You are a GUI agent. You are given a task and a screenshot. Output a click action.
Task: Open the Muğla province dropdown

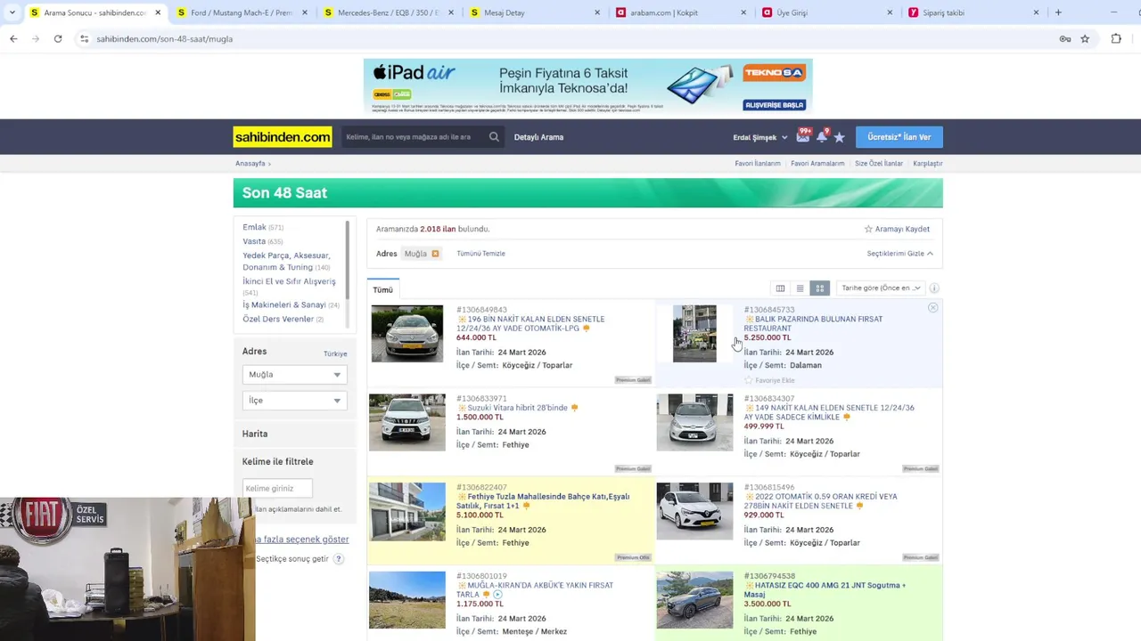294,375
